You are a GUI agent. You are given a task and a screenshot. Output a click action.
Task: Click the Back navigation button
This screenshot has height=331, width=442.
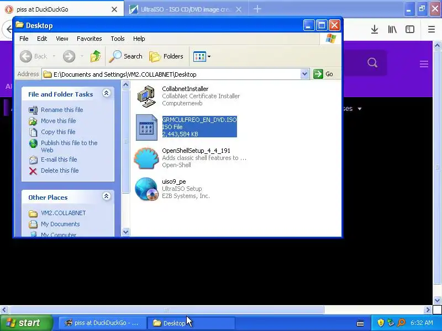(33, 56)
